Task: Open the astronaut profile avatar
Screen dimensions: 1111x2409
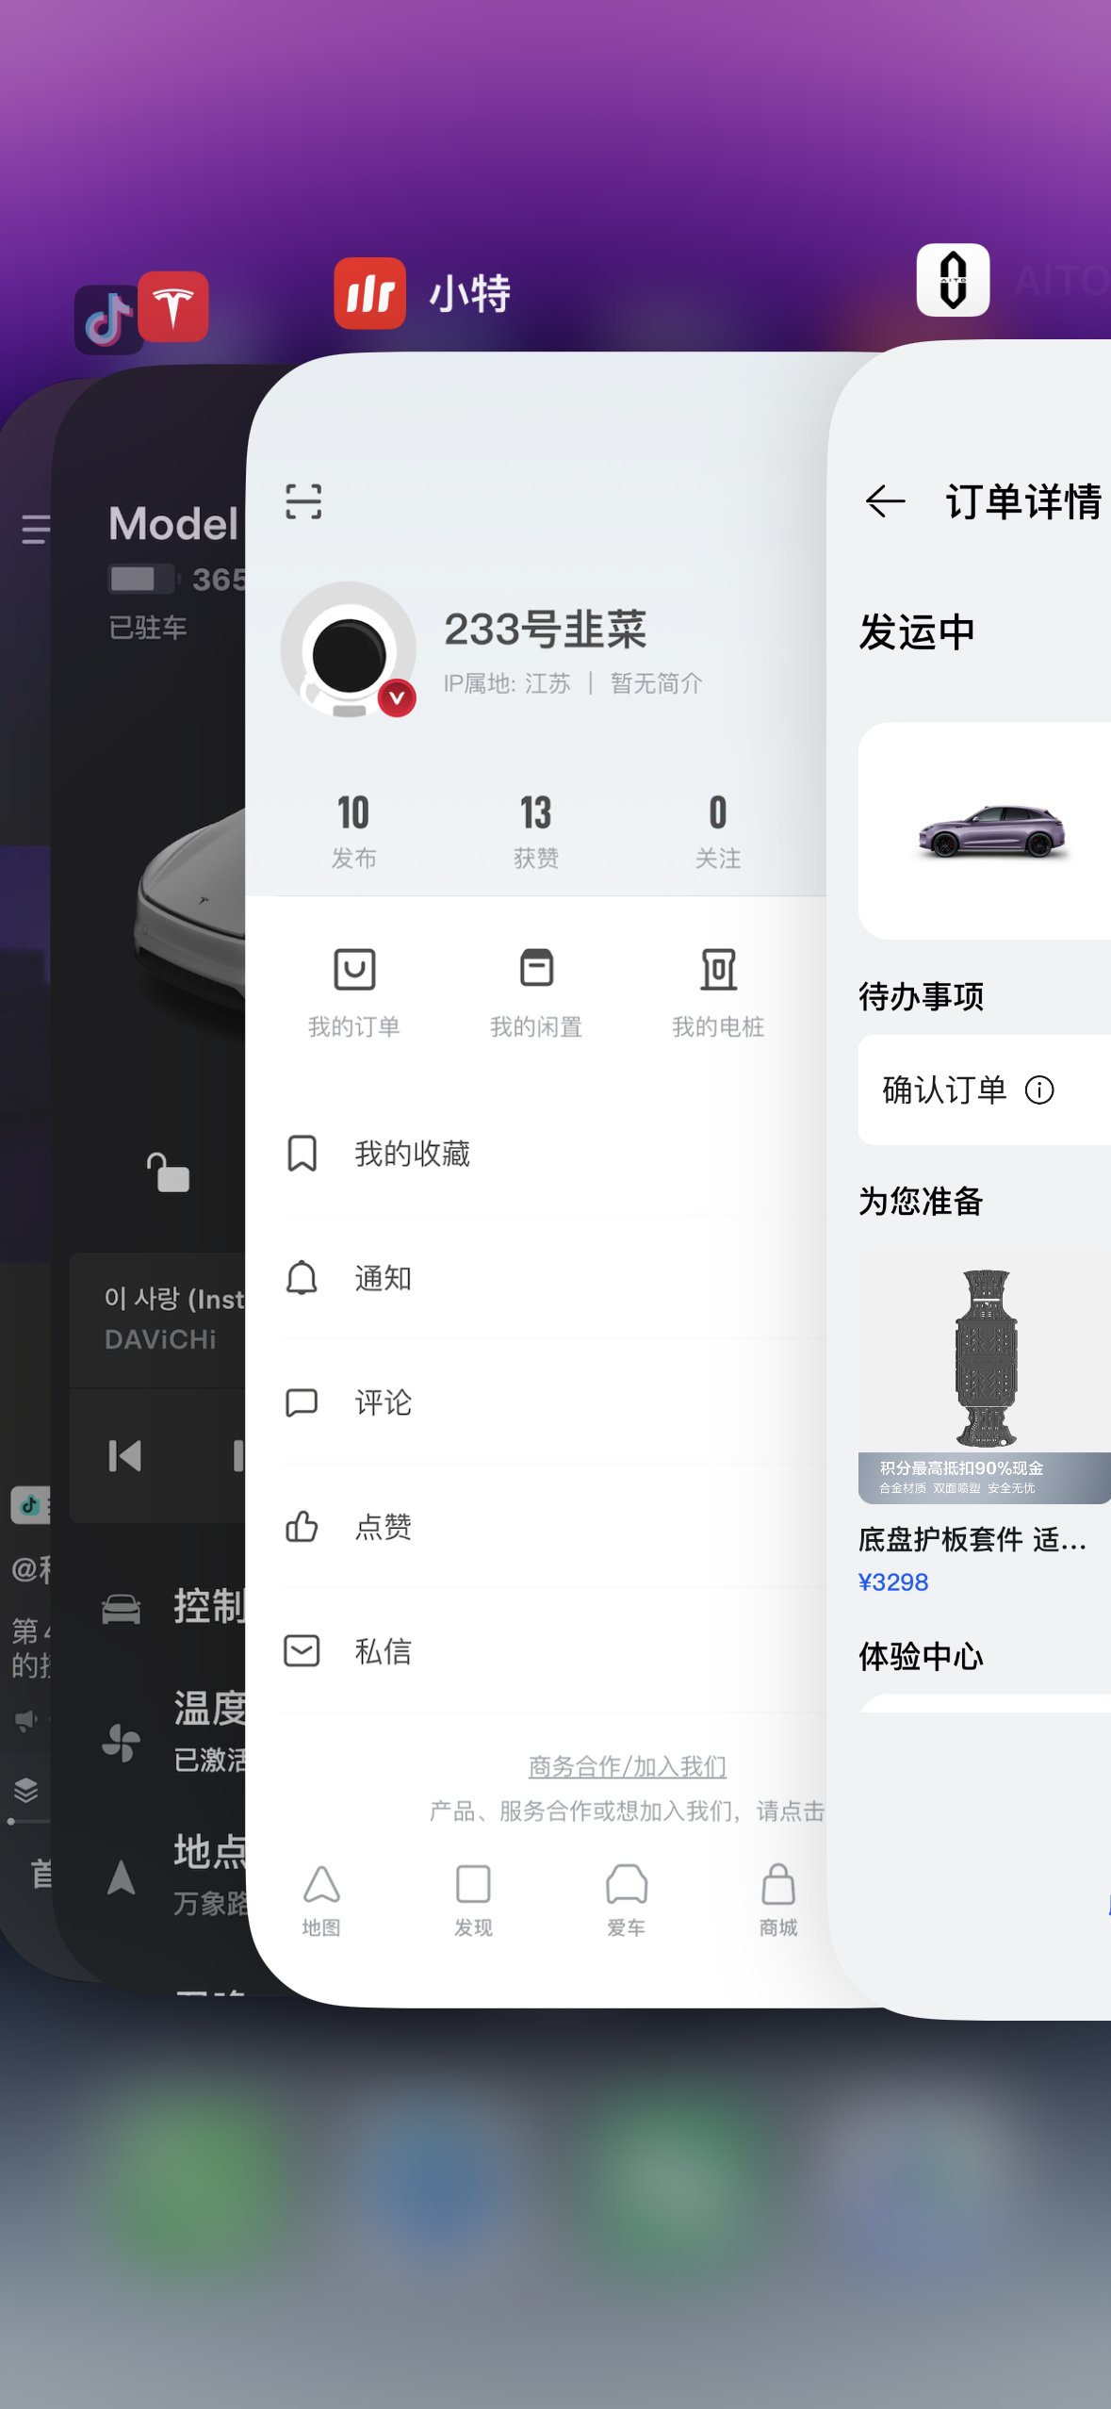Action: coord(349,650)
